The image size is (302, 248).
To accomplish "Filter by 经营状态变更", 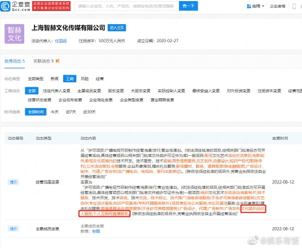I will pyautogui.click(x=40, y=100).
